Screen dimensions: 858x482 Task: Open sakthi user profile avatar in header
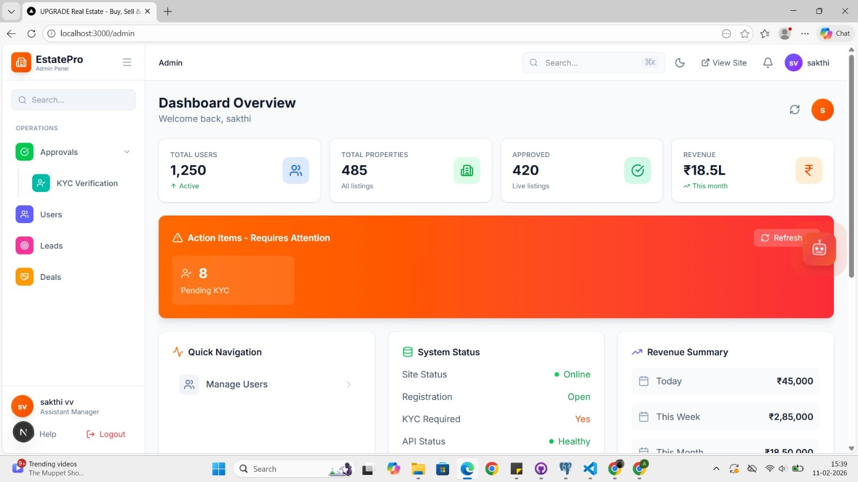coord(794,63)
